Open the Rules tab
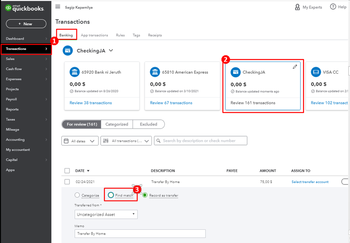Viewport: 350px width, 243px height. click(x=120, y=35)
